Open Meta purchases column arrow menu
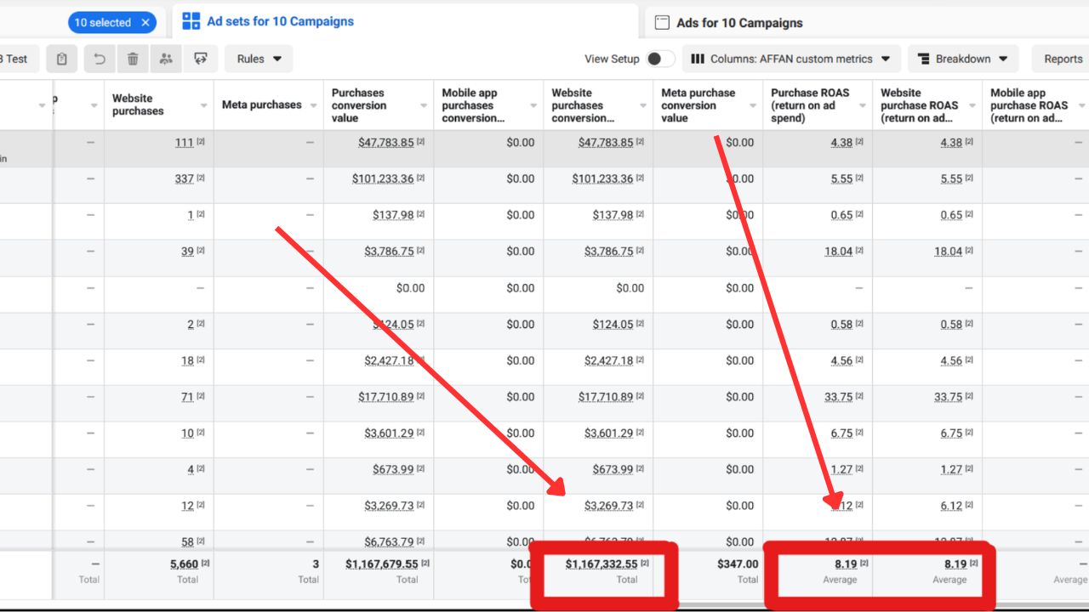 tap(314, 105)
